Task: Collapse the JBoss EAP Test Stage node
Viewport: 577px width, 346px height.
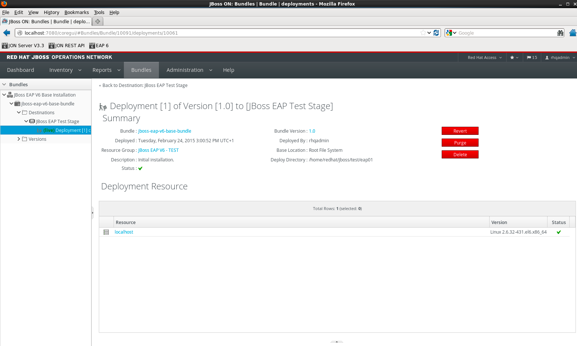Action: 26,121
